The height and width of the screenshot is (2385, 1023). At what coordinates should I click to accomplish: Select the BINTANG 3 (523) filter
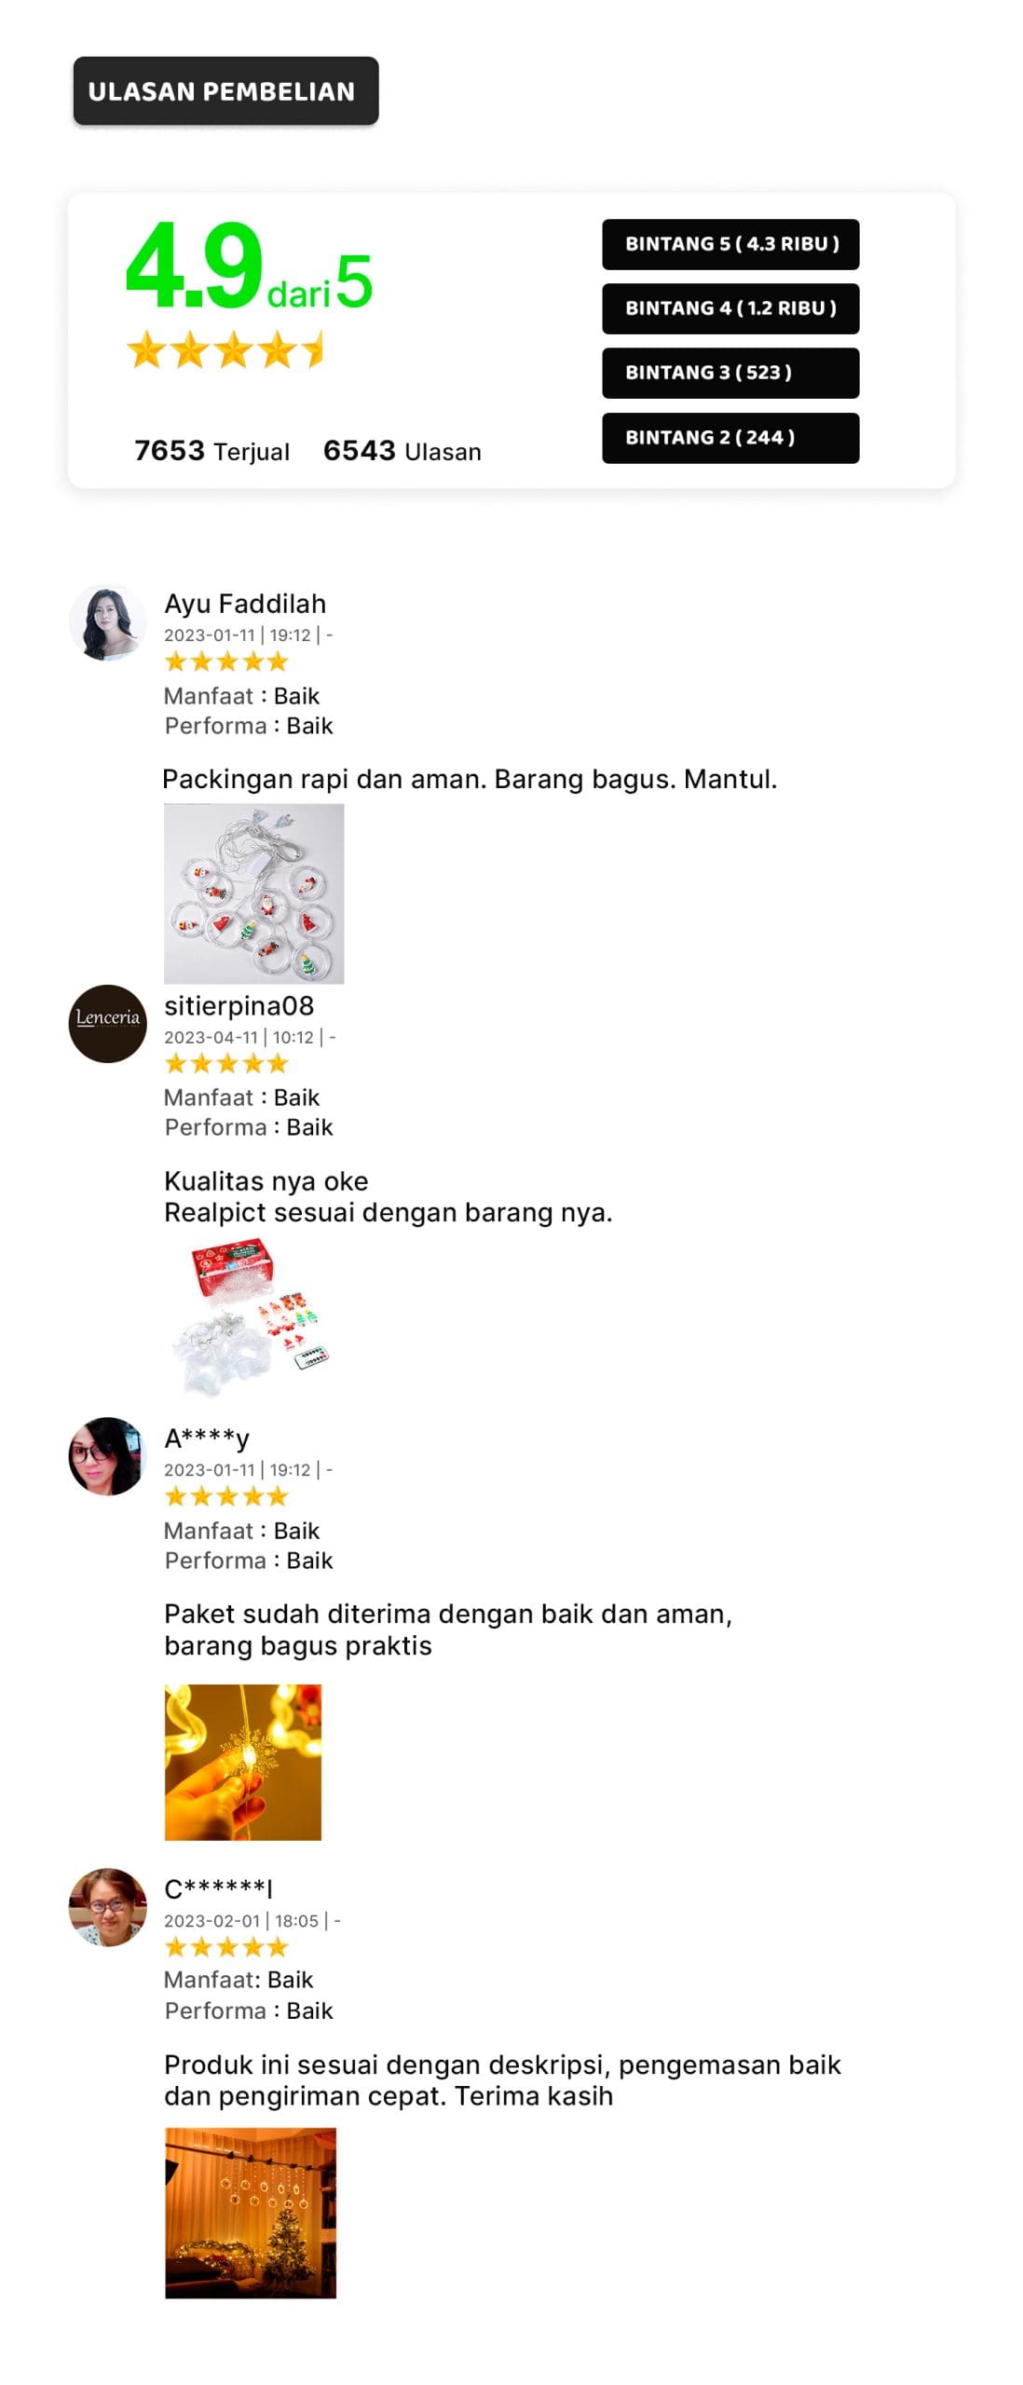coord(730,373)
